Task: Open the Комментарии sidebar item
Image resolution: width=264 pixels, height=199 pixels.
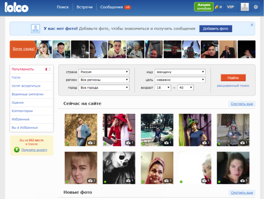Action: [x=32, y=111]
